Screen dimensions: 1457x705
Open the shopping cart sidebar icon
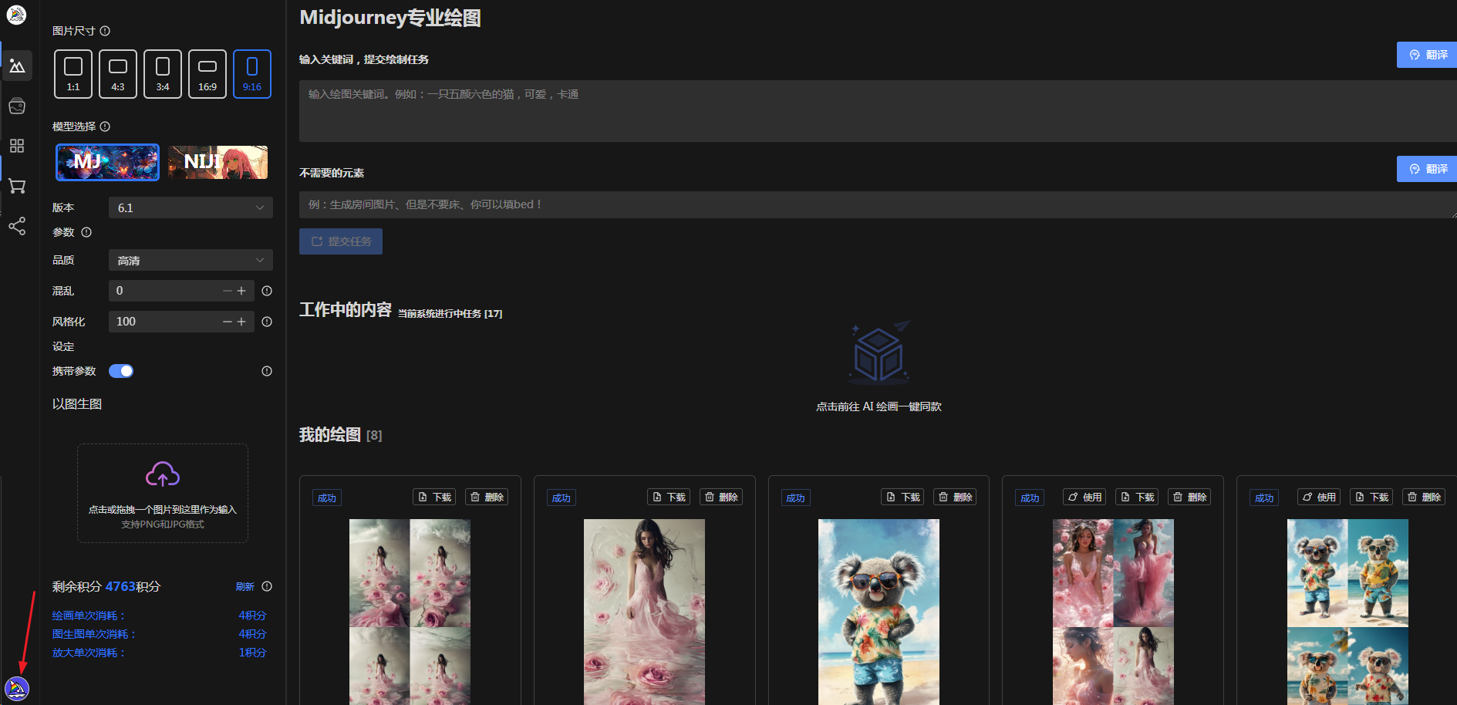[17, 186]
